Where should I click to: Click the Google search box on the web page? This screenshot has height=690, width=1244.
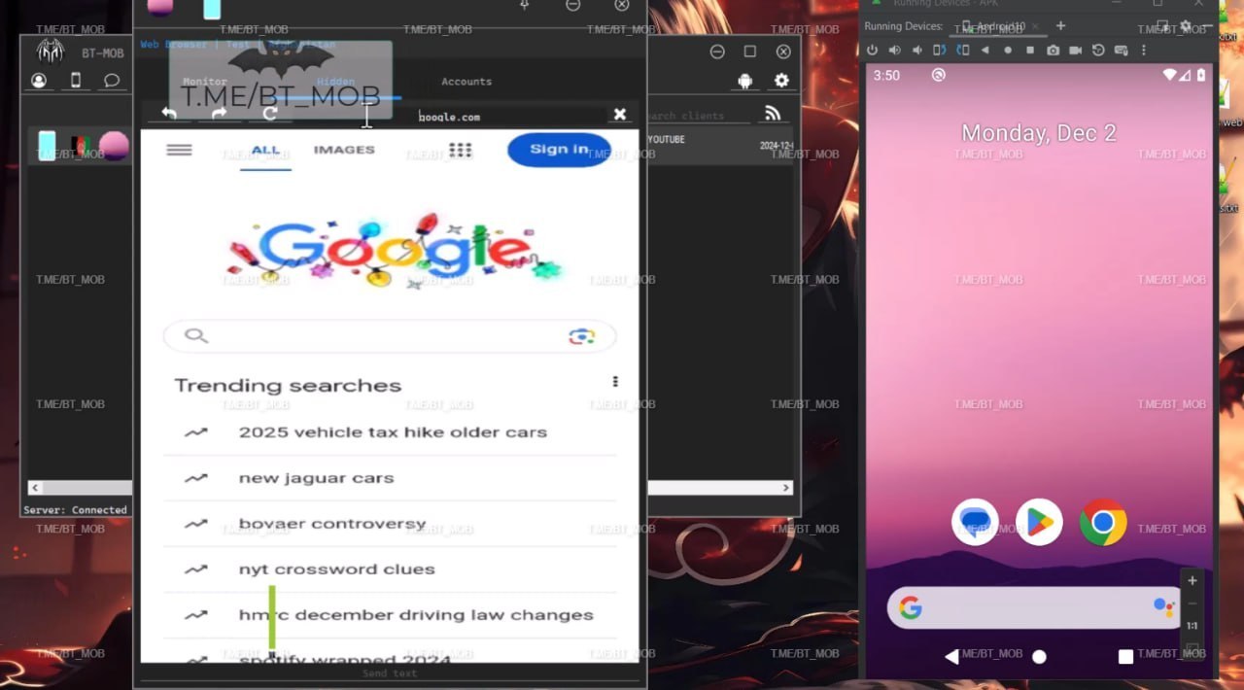(389, 336)
